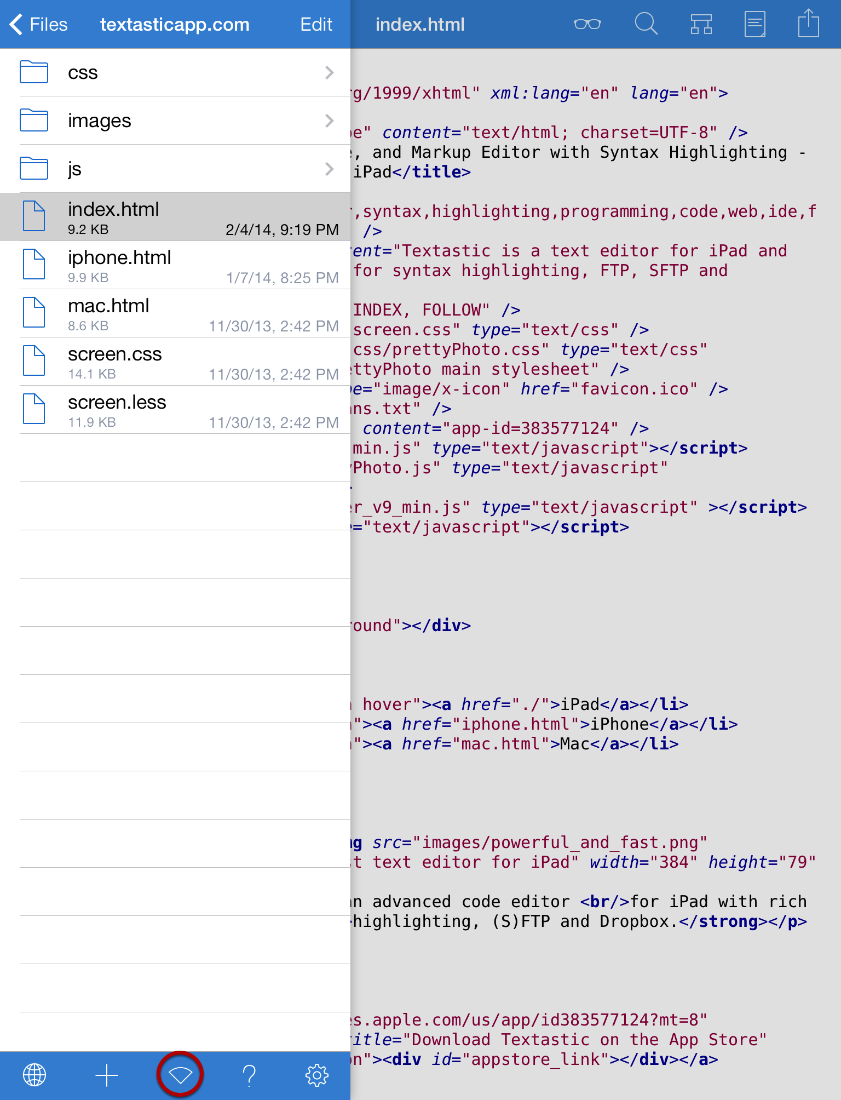Open the symbol list hierarchy icon
Screen dimensions: 841x1100
coord(701,24)
